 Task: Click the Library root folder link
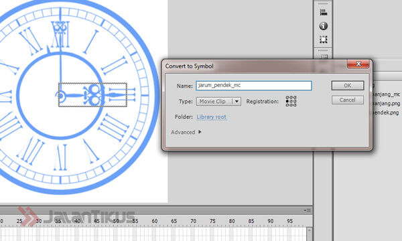[x=212, y=116]
